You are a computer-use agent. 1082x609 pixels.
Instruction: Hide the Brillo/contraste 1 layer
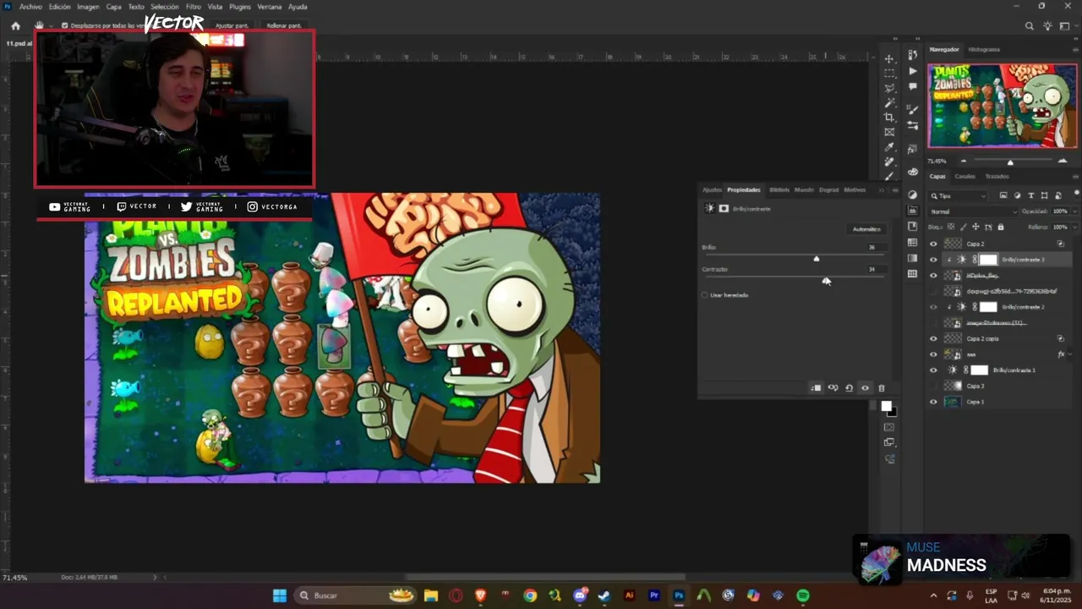pyautogui.click(x=933, y=370)
